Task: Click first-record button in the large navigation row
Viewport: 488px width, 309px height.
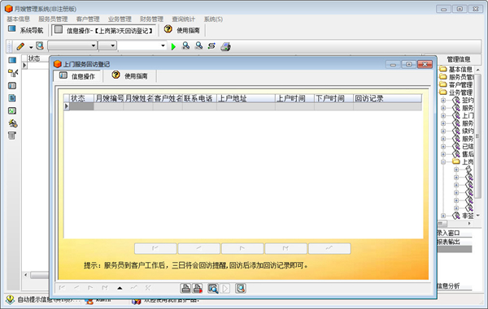Action: coord(155,248)
